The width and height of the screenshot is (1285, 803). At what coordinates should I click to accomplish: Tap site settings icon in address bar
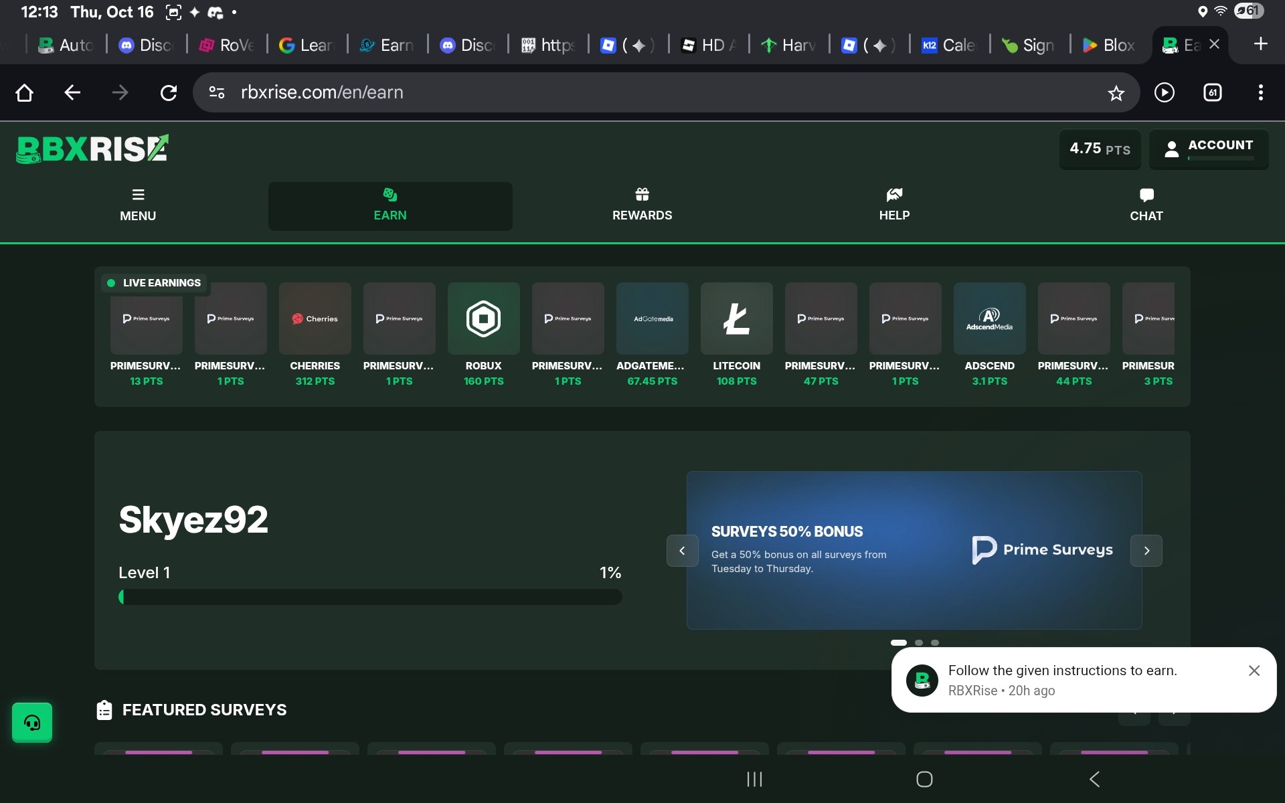pos(217,92)
